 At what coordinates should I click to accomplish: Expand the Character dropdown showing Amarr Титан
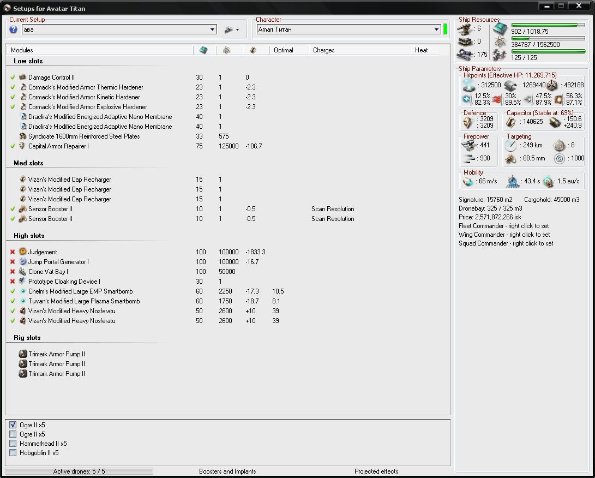click(x=436, y=29)
